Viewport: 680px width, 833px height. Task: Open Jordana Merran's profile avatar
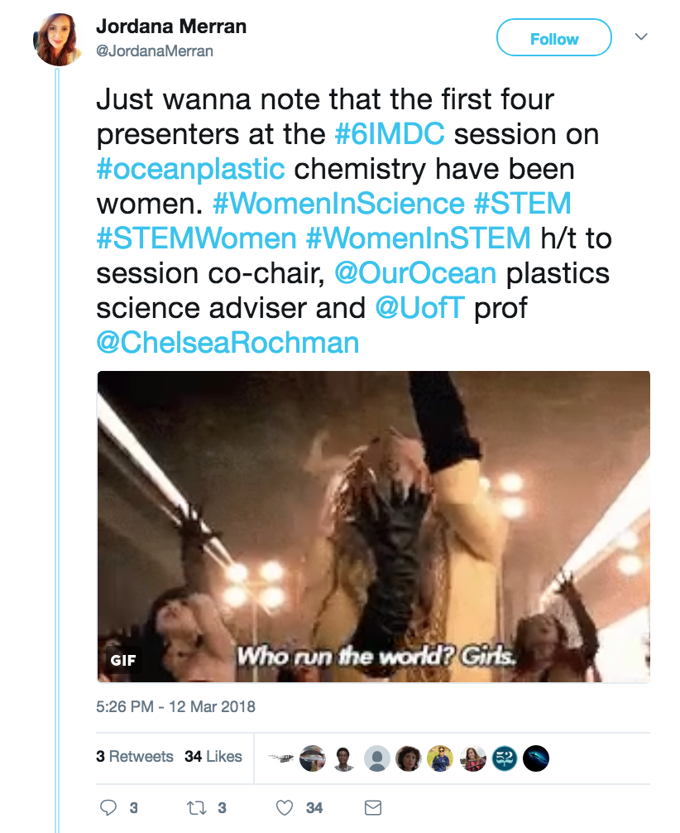(57, 39)
